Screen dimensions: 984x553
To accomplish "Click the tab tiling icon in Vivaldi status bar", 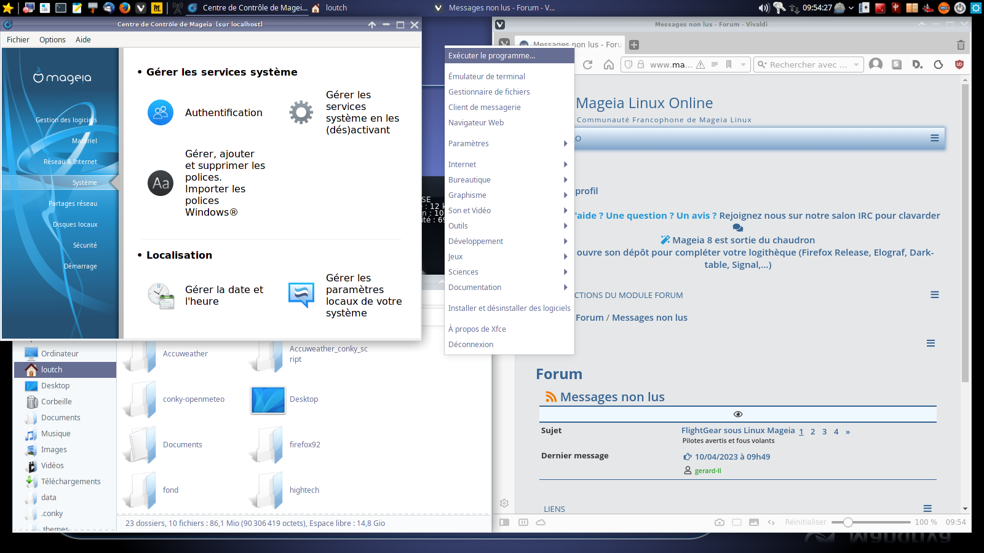I will [x=737, y=522].
